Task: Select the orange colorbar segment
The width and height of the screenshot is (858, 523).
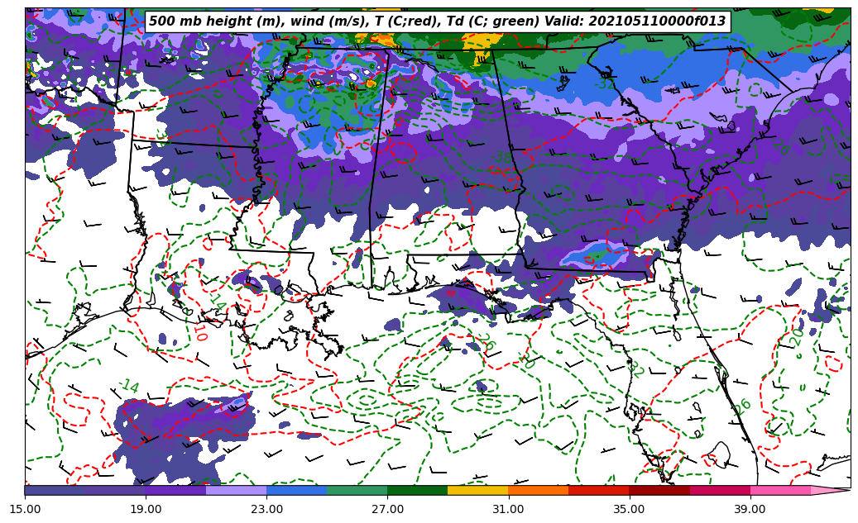Action: click(538, 490)
